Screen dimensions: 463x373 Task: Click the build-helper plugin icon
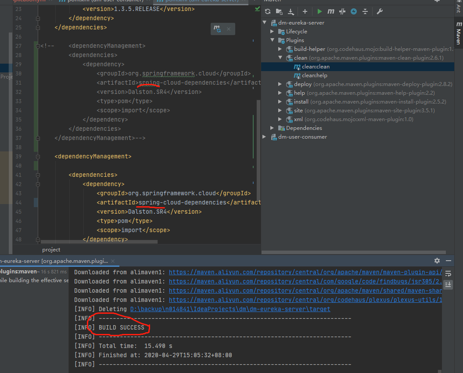[x=289, y=49]
